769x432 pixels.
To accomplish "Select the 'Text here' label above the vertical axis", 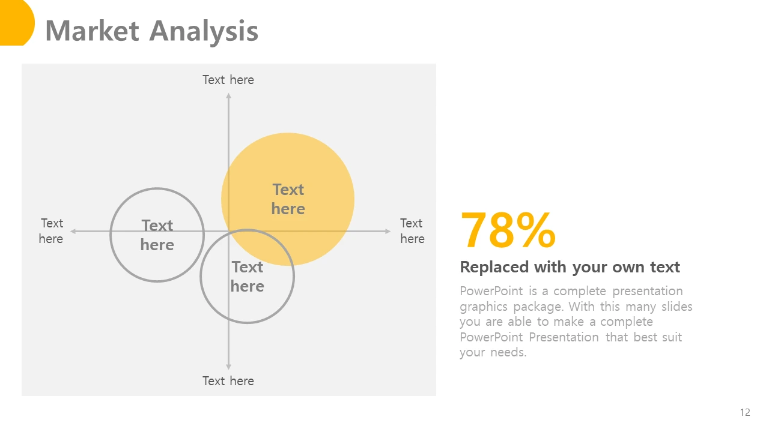I will (228, 80).
